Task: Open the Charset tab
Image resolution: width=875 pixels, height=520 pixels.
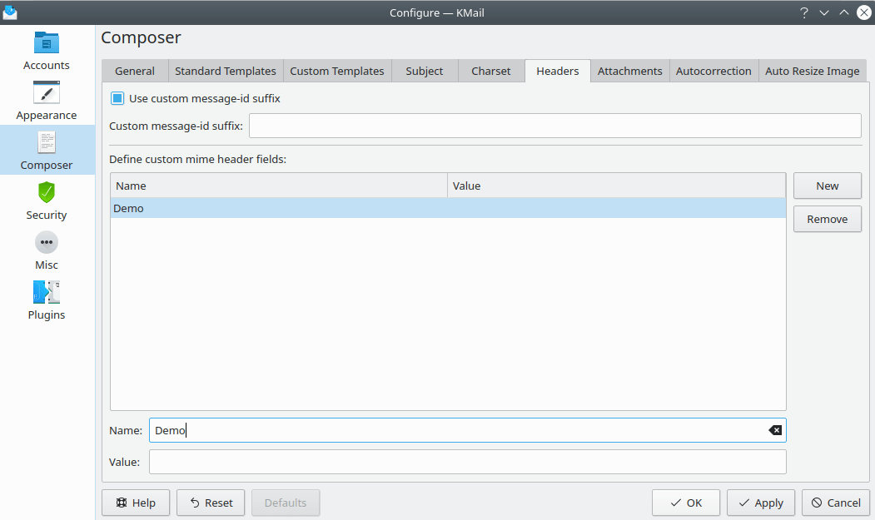Action: click(x=490, y=72)
